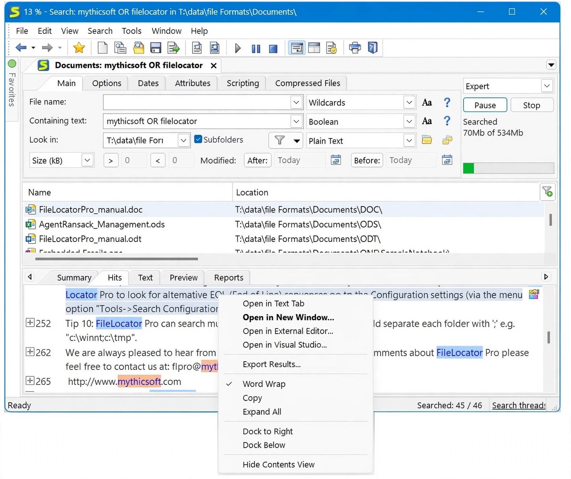The height and width of the screenshot is (479, 571).
Task: Open the Wildcards expression type dropdown
Action: (x=409, y=102)
